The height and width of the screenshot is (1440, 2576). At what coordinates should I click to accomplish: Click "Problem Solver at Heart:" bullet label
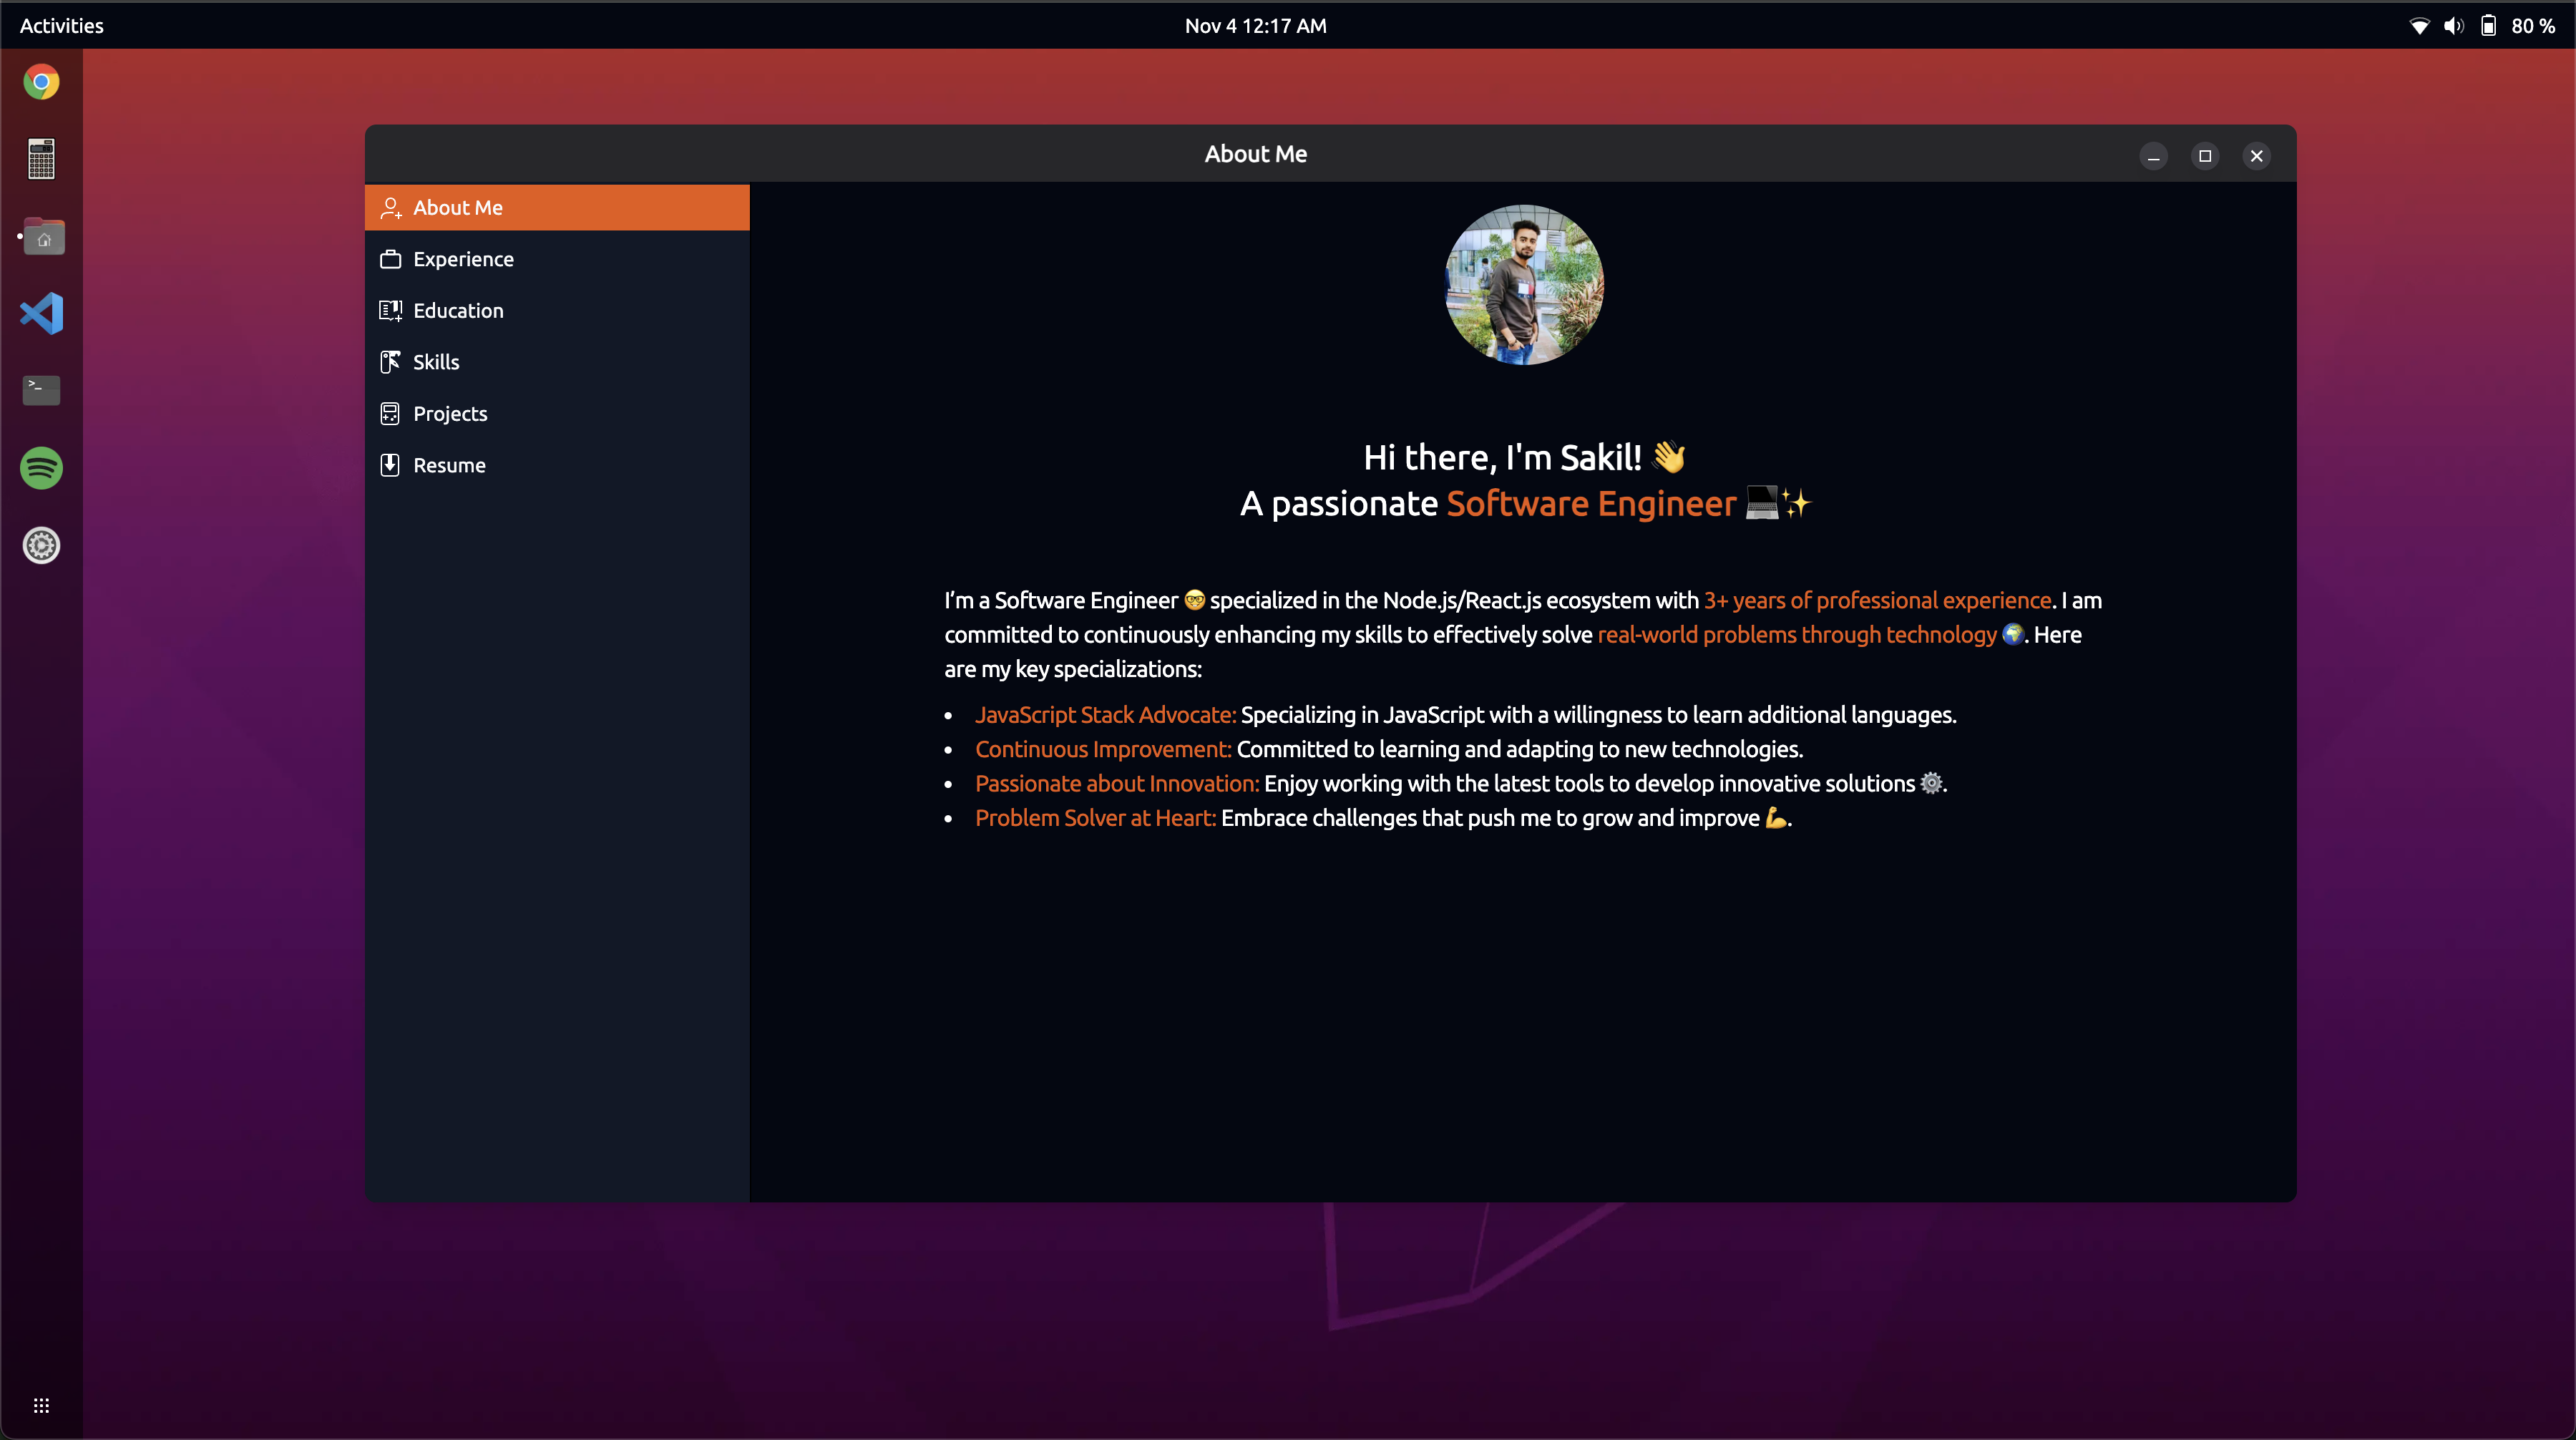[1095, 818]
